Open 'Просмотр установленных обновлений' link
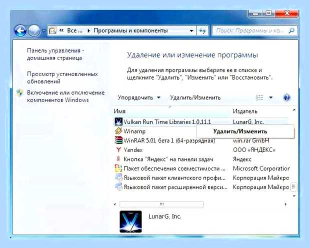Image resolution: width=310 pixels, height=248 pixels. 62,77
